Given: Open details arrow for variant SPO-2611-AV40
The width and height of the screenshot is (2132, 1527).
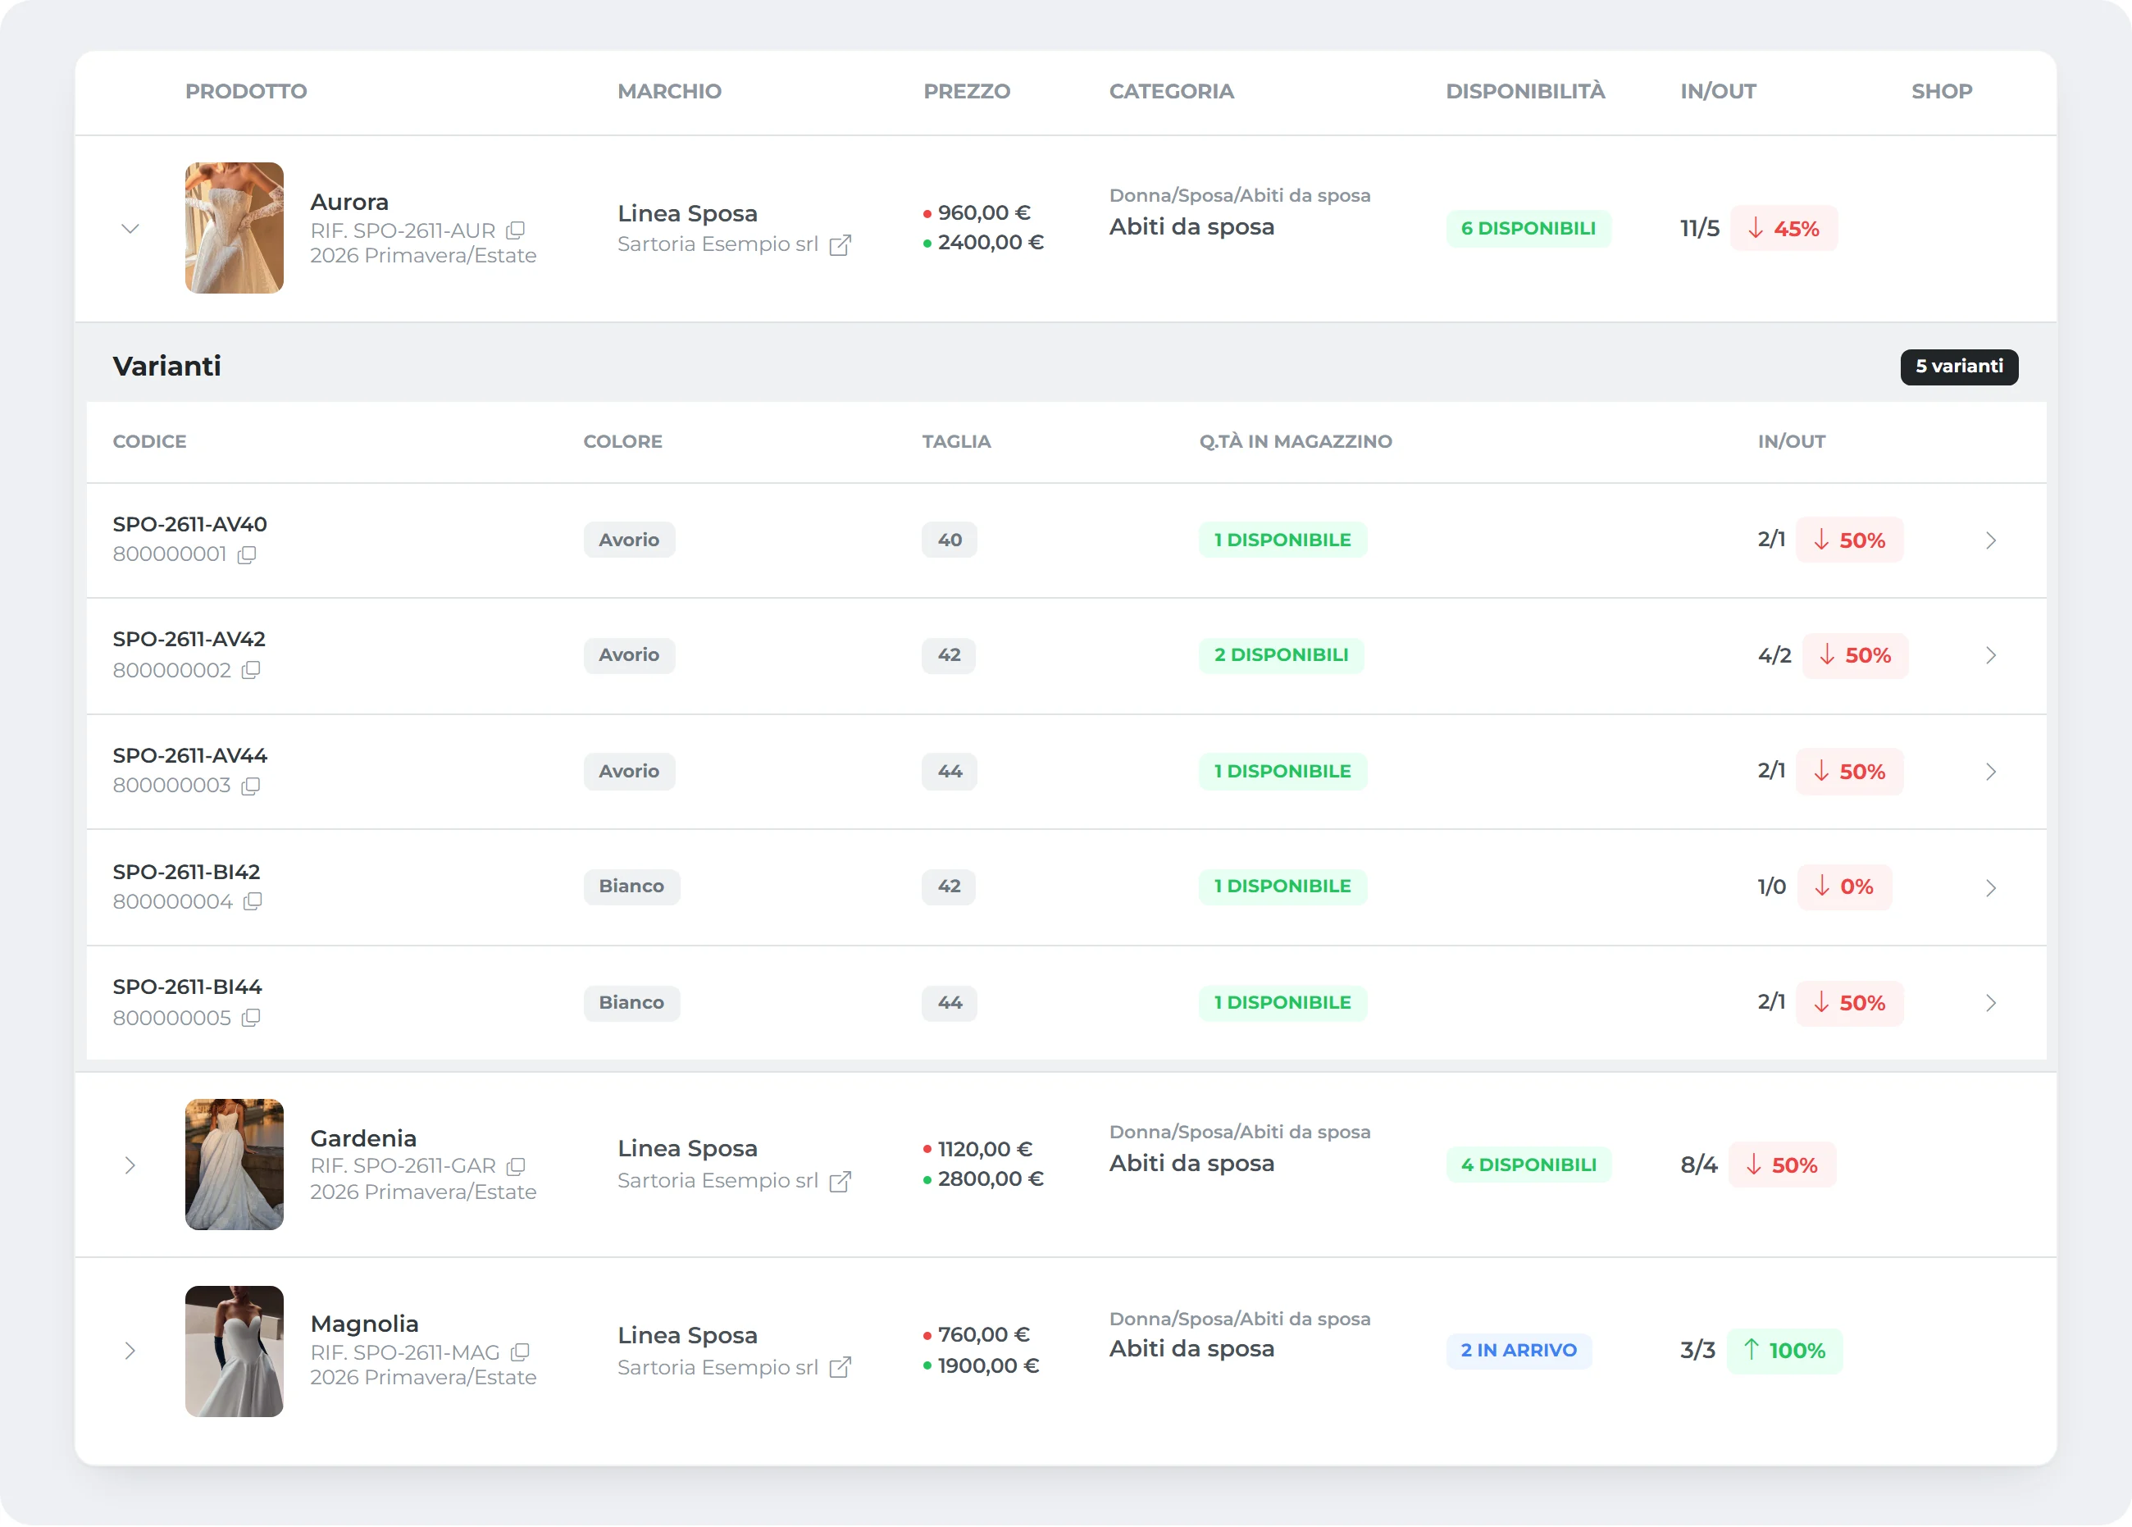Looking at the screenshot, I should 1990,540.
